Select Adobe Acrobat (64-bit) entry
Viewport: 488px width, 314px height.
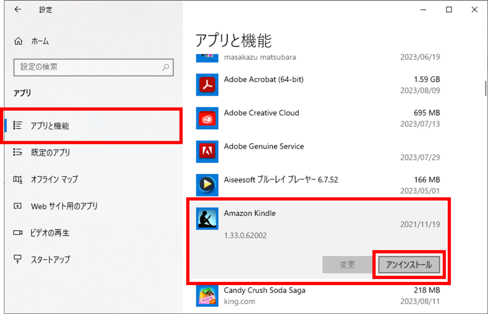(318, 85)
